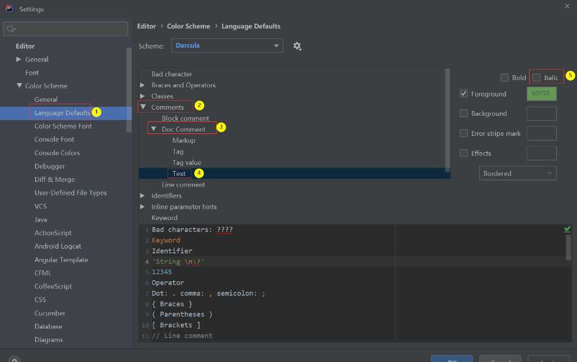The image size is (577, 362).
Task: Open CSS color settings
Action: (40, 300)
